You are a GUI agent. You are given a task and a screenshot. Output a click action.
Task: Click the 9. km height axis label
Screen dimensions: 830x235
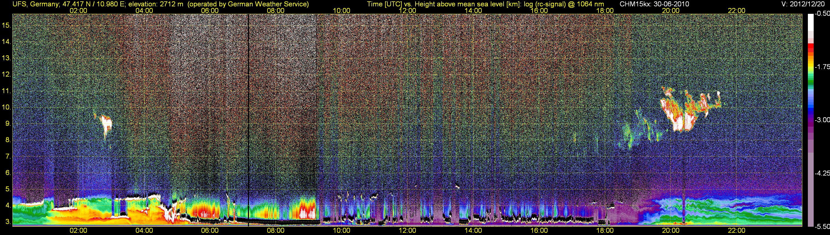(8, 124)
